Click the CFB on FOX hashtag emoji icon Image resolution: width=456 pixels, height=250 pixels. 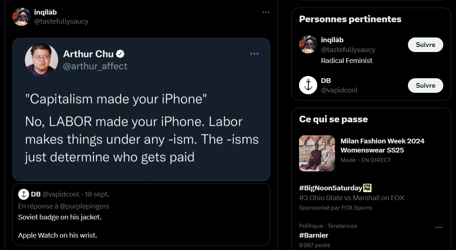pyautogui.click(x=367, y=188)
